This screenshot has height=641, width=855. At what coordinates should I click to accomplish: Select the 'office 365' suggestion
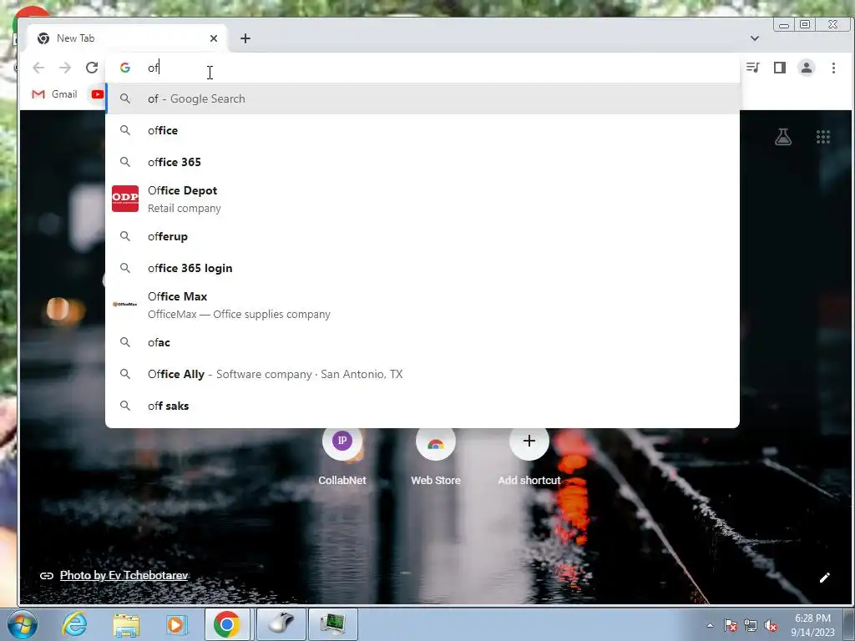pyautogui.click(x=422, y=162)
